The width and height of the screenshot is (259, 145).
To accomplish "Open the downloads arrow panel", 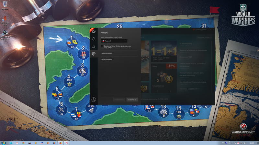I will (x=94, y=46).
